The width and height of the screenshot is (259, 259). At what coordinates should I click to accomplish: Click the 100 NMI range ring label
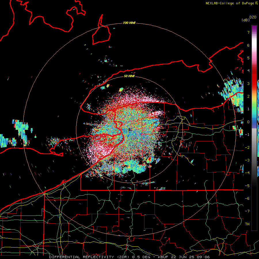(129, 23)
